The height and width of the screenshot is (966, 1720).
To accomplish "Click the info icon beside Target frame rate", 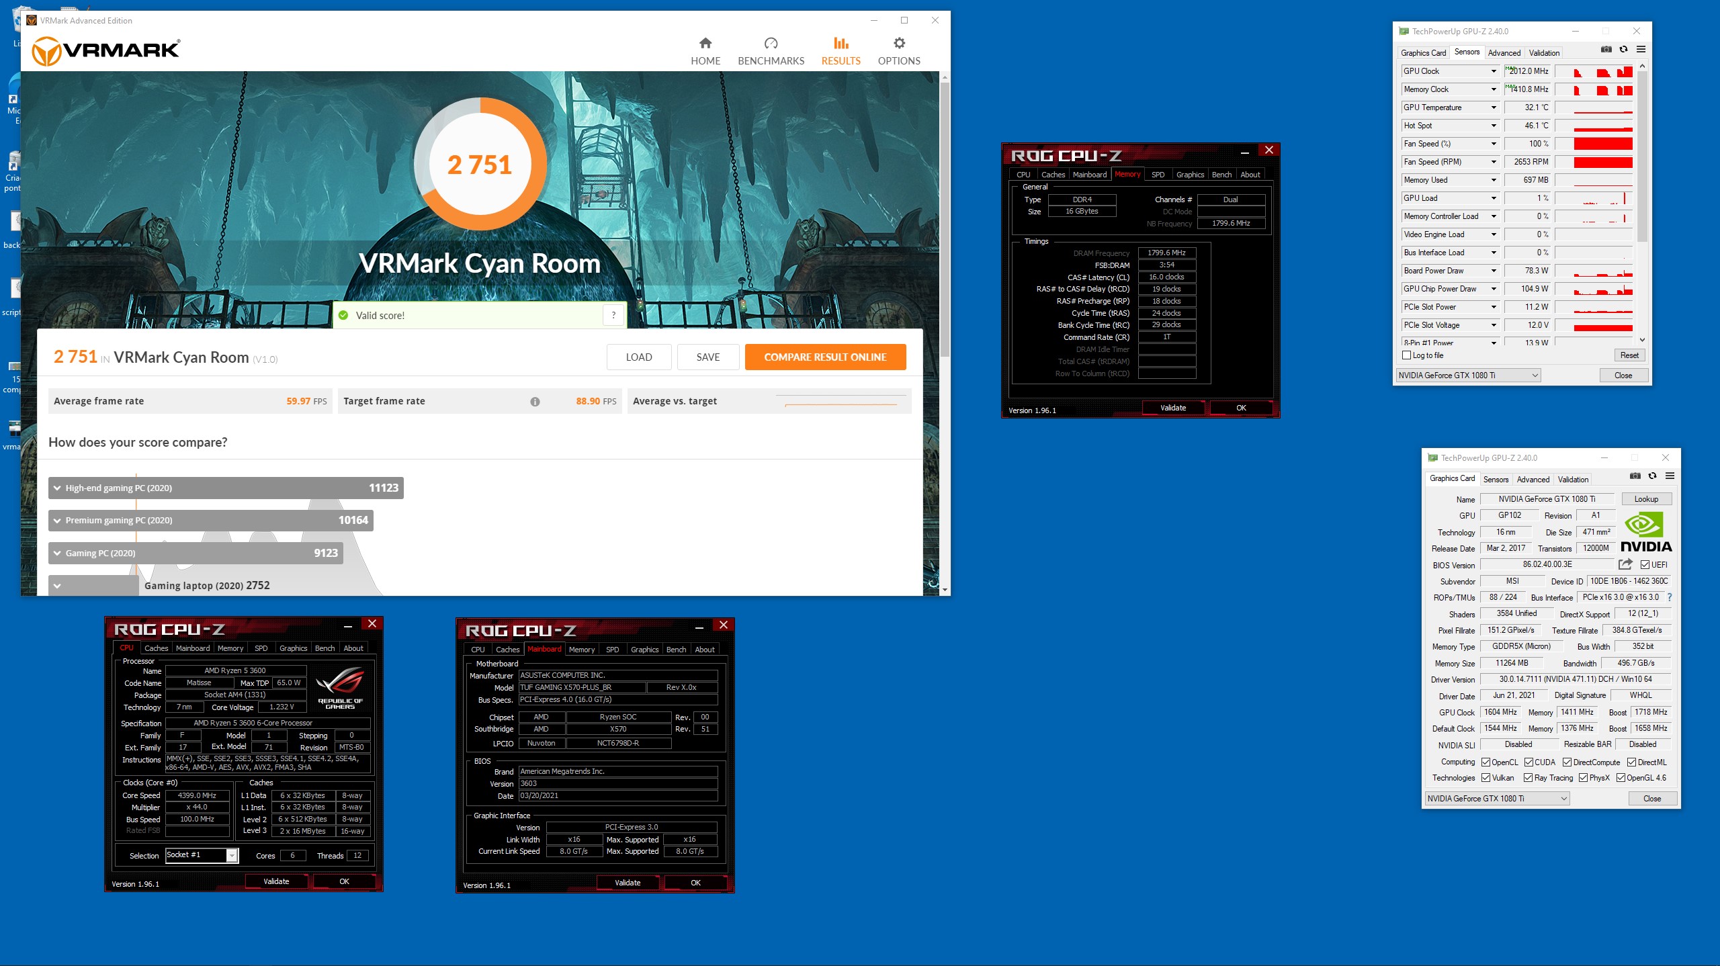I will pos(535,402).
